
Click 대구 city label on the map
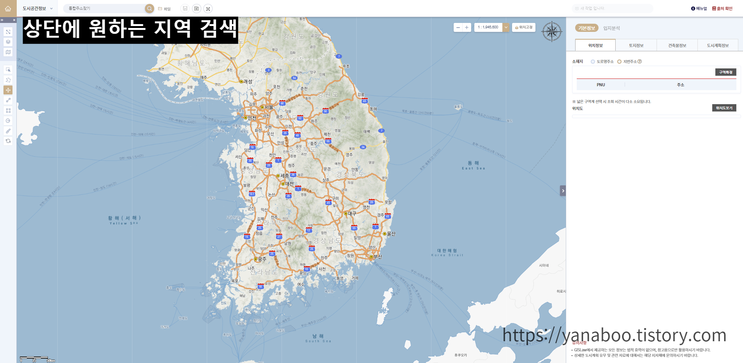click(352, 214)
